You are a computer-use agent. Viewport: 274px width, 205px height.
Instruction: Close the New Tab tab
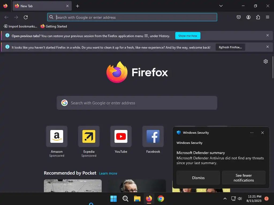click(67, 6)
